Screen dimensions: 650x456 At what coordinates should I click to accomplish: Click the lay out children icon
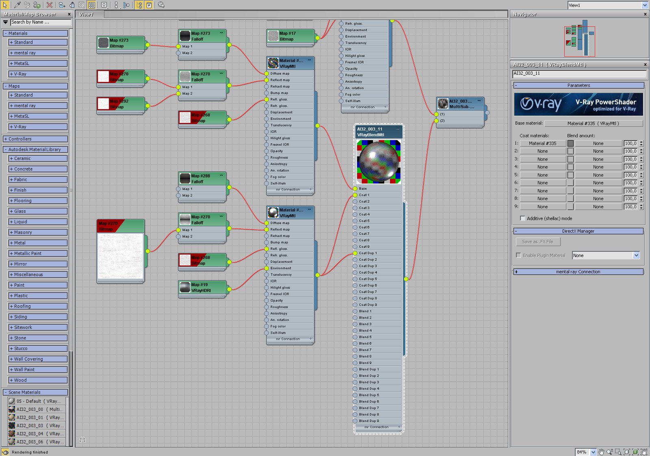(126, 5)
